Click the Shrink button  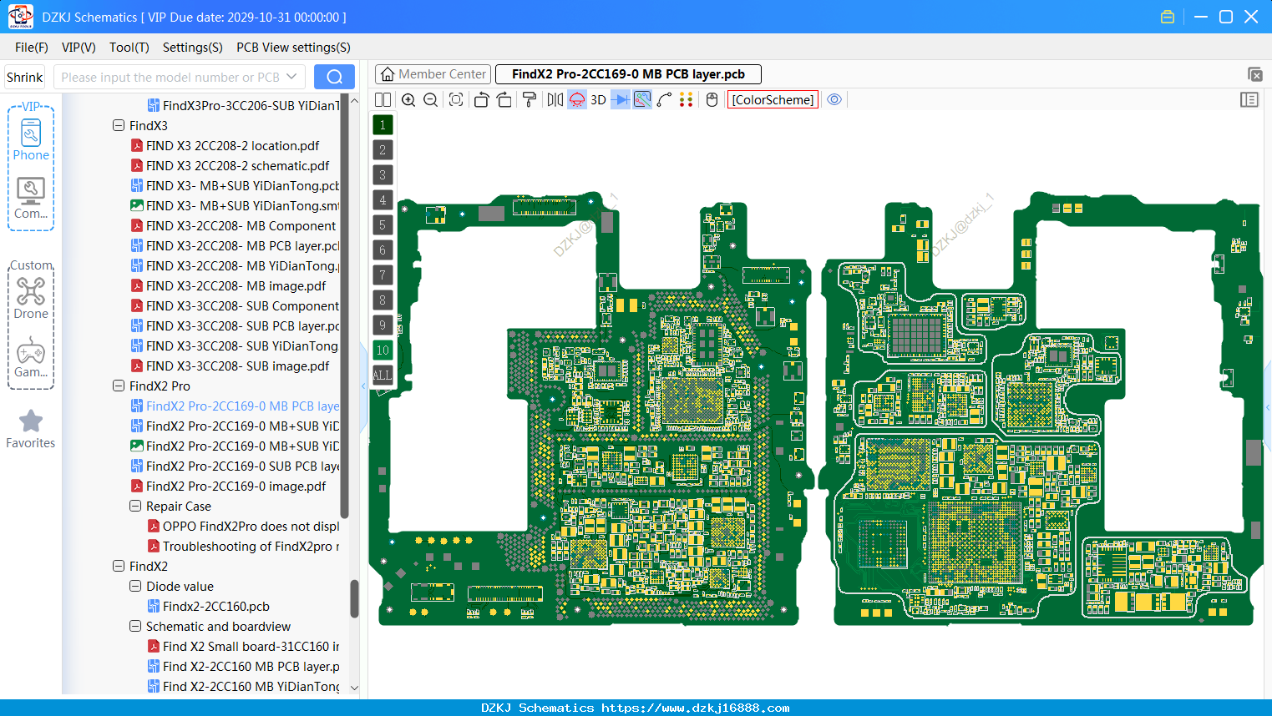pyautogui.click(x=24, y=77)
